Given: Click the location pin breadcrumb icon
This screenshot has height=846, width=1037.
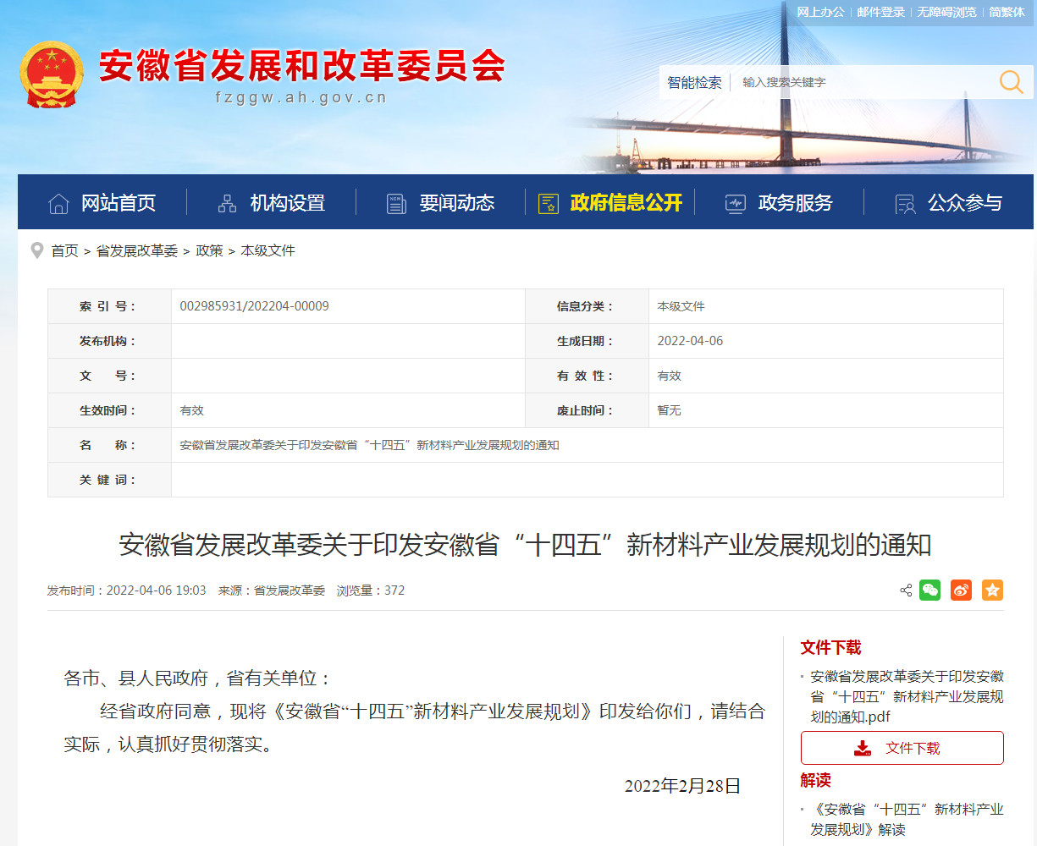Looking at the screenshot, I should pos(36,250).
